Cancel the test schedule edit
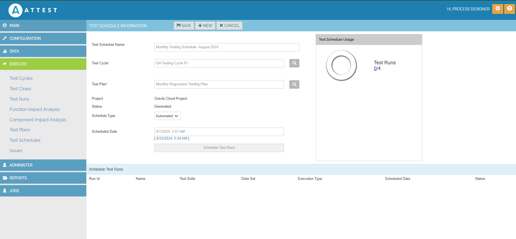This screenshot has height=239, width=516. pos(230,26)
